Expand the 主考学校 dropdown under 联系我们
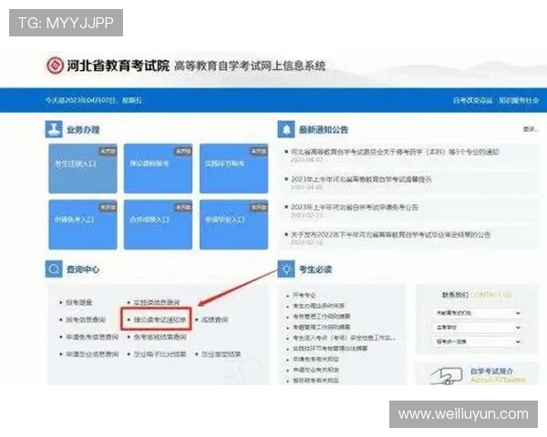 478,328
